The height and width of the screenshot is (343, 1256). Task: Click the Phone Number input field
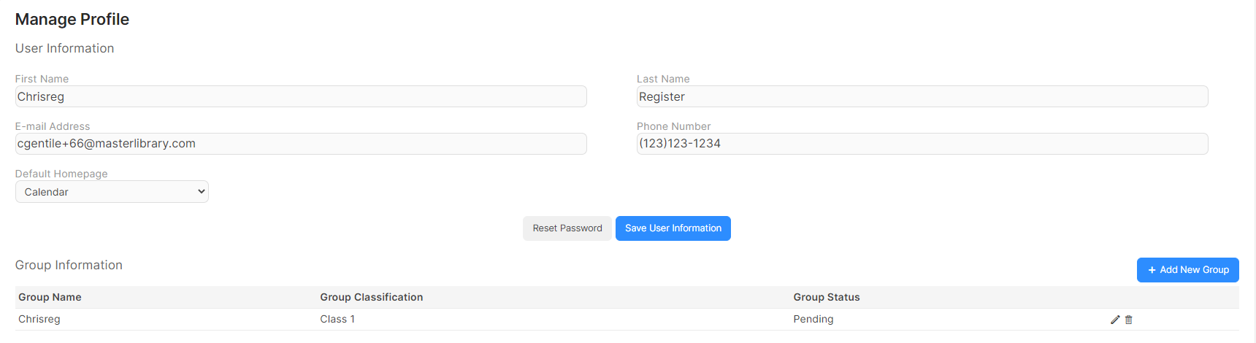pos(922,144)
